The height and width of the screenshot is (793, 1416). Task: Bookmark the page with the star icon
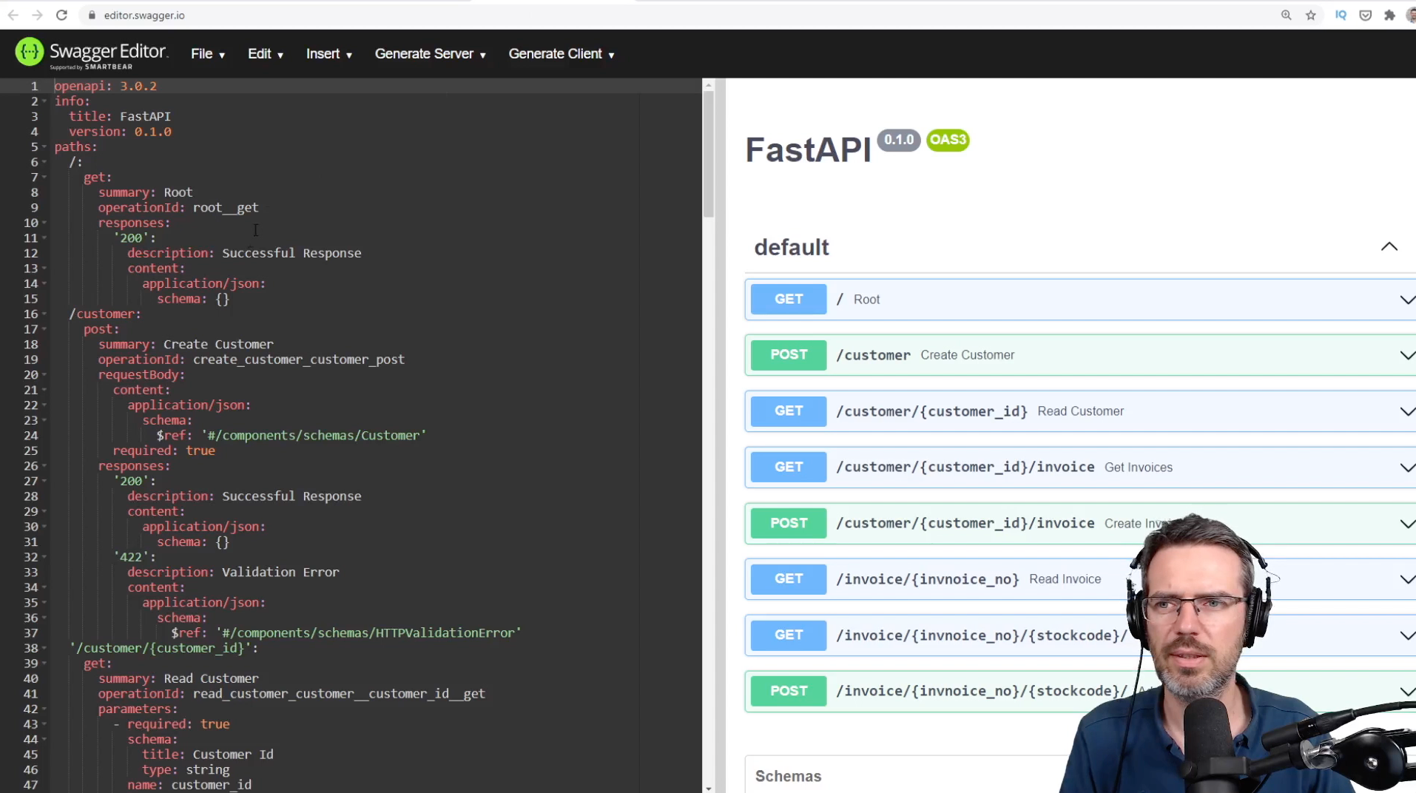pos(1311,15)
